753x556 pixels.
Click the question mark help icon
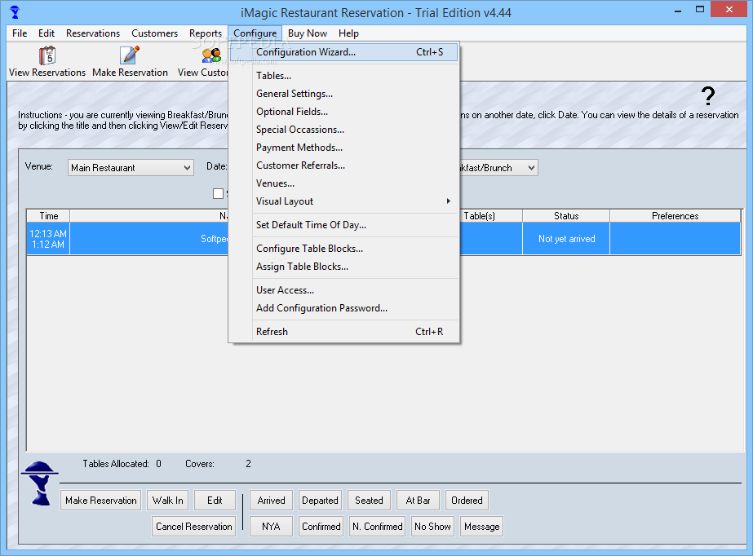point(708,96)
